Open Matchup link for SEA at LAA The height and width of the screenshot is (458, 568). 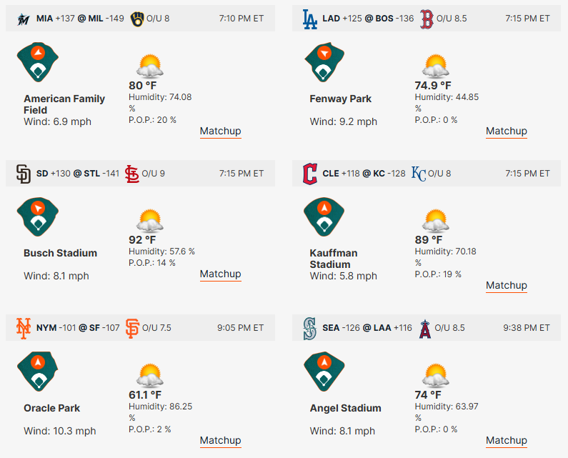[507, 440]
